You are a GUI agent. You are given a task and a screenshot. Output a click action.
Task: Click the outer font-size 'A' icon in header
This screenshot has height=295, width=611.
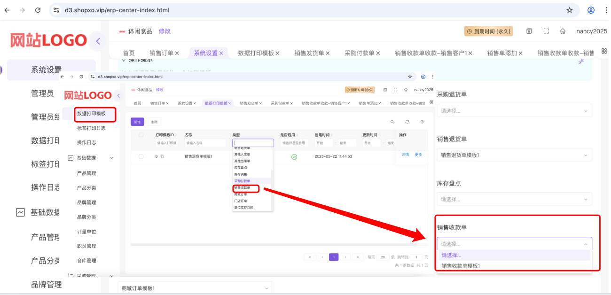click(x=529, y=31)
